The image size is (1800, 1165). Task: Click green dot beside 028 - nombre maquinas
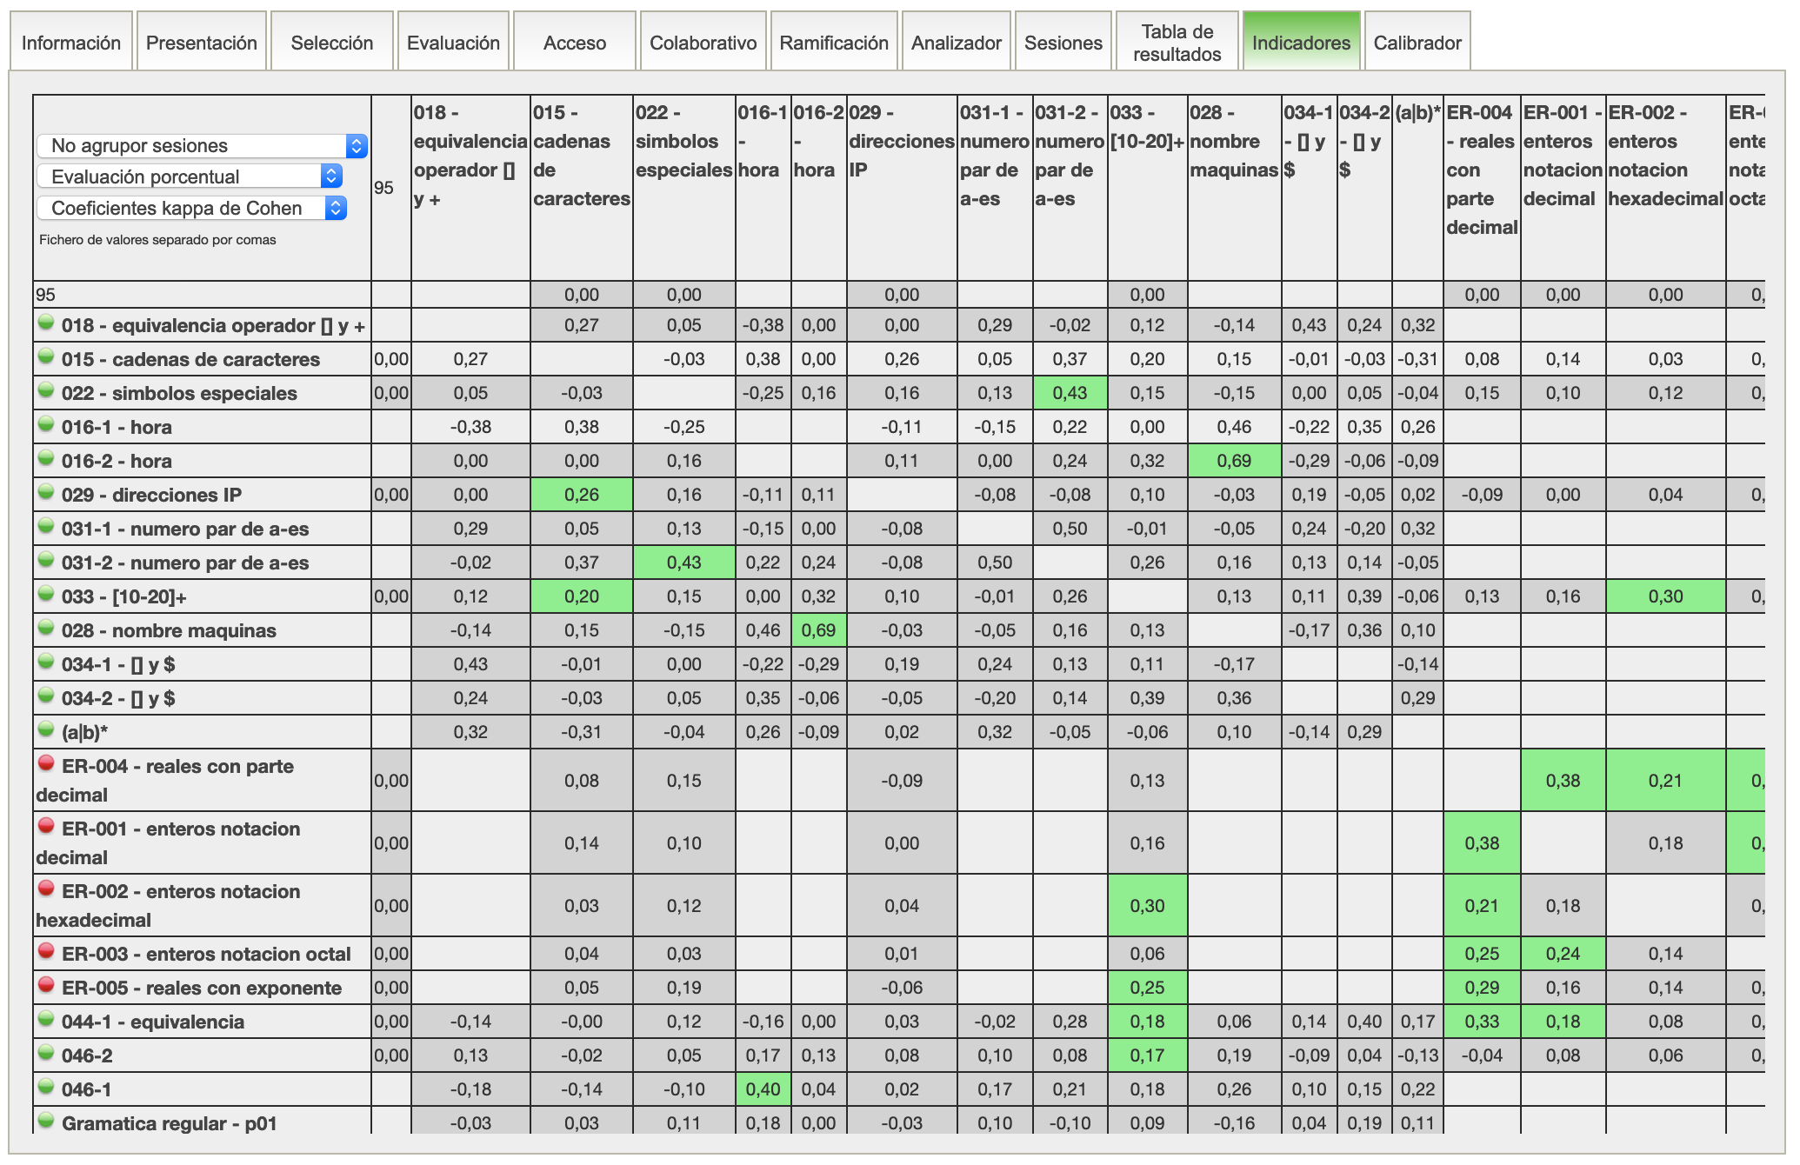click(x=46, y=628)
